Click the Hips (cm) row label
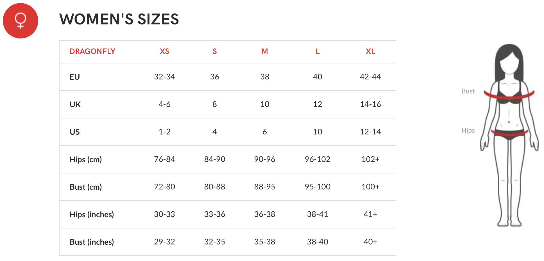Viewport: 544px width, 261px height. [86, 159]
